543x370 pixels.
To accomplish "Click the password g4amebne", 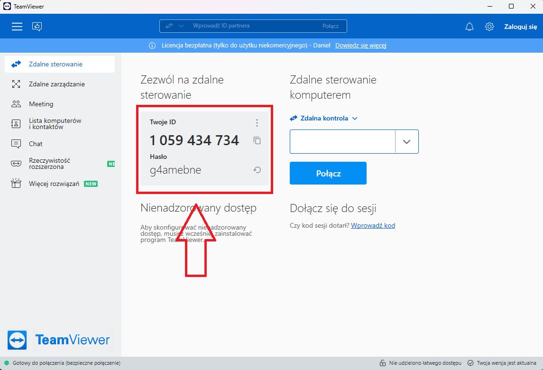I will (x=175, y=170).
